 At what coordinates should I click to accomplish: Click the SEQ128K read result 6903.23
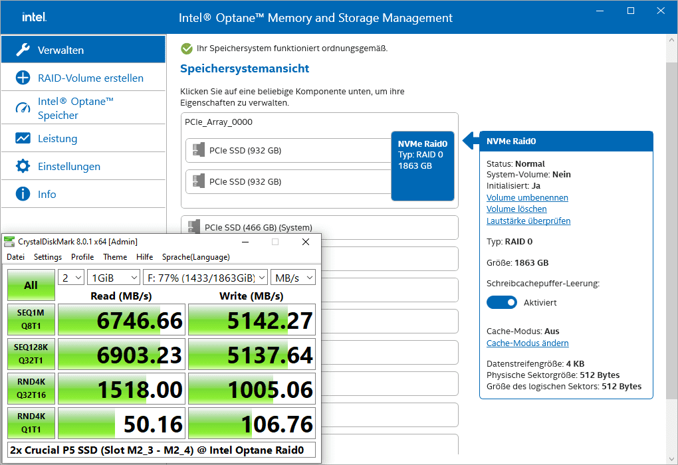[122, 354]
